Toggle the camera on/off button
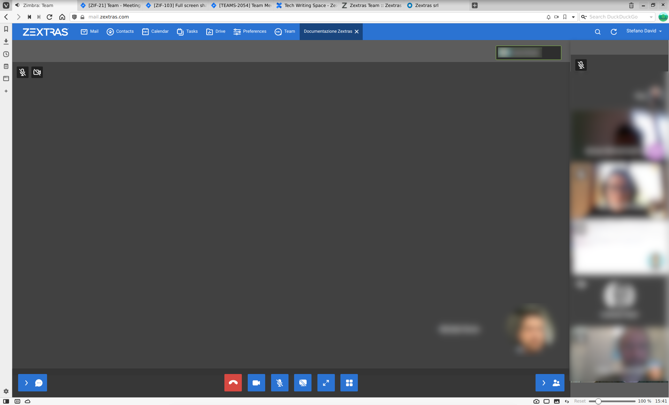This screenshot has width=669, height=405. point(256,383)
